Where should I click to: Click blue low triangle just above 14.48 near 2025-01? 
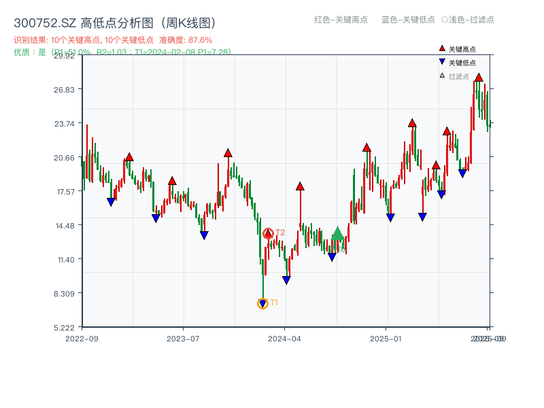point(390,218)
